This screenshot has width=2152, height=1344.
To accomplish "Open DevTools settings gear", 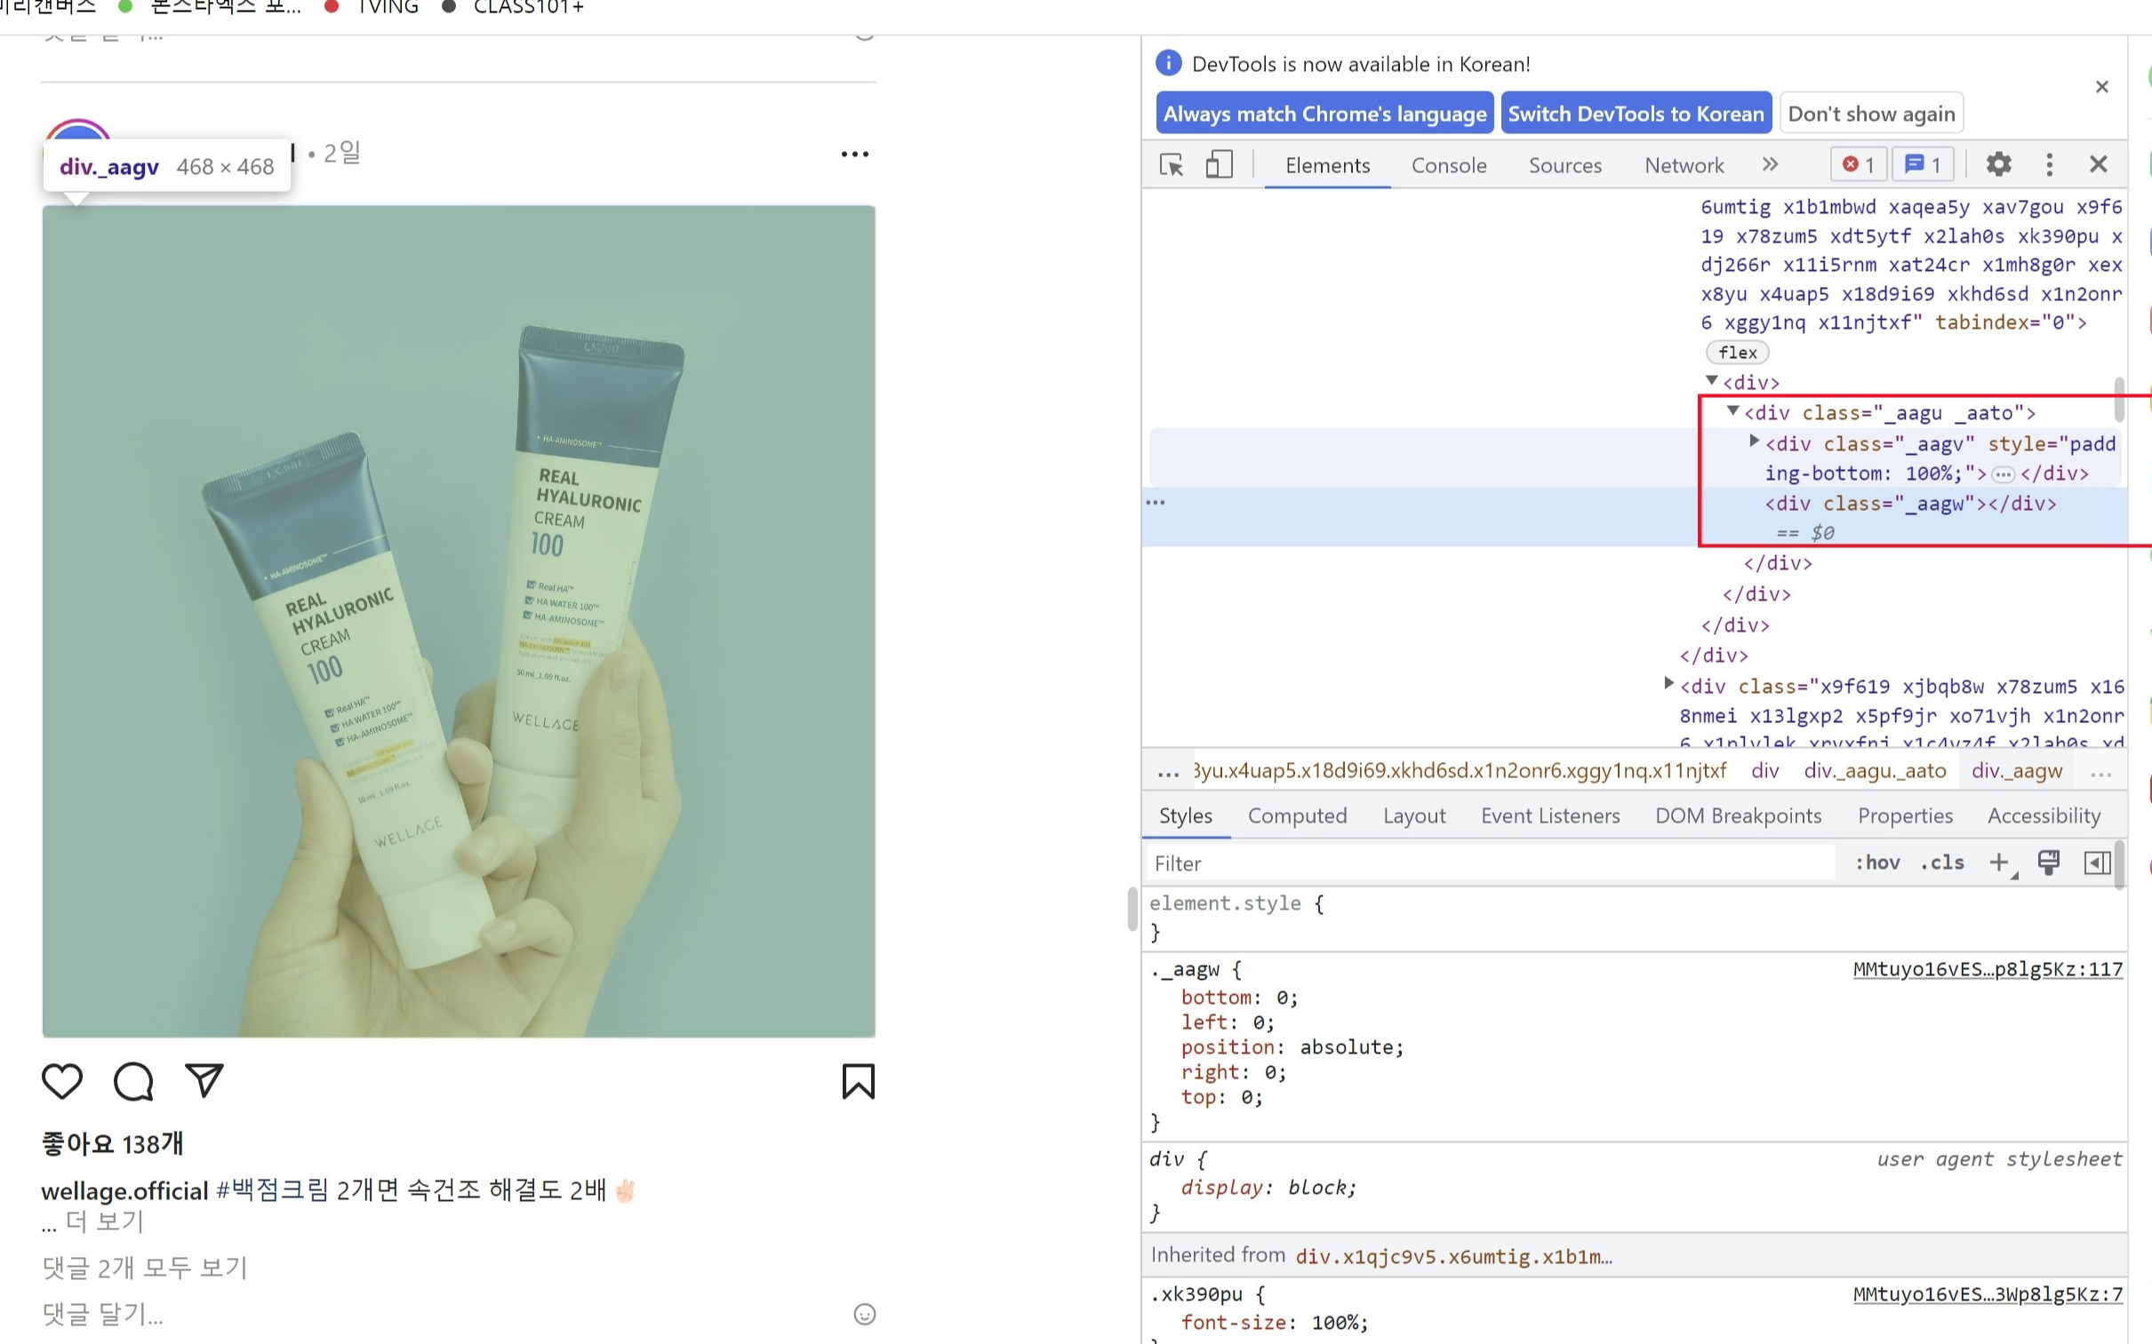I will point(1998,164).
